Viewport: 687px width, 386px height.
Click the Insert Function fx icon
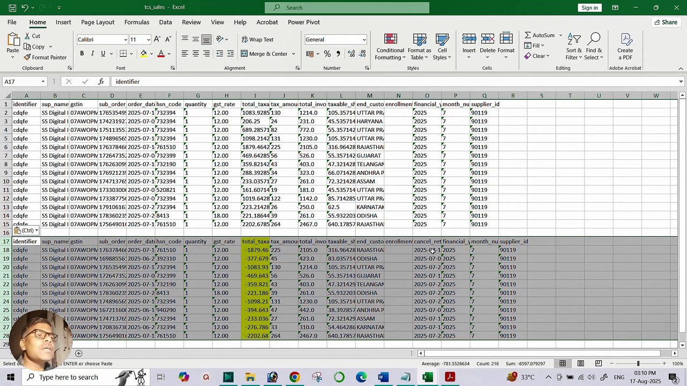[x=101, y=81]
